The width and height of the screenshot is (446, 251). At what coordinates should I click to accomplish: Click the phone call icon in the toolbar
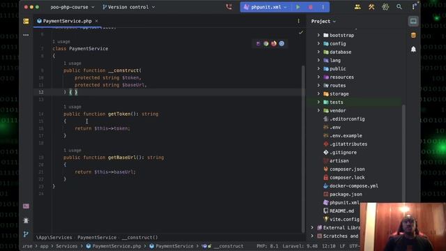pos(229,7)
